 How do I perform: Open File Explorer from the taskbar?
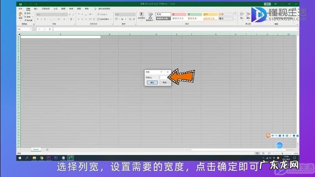(34, 158)
